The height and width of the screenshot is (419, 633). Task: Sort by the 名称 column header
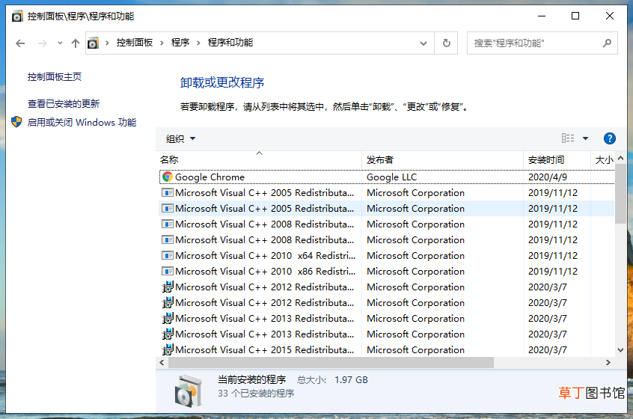(x=258, y=160)
